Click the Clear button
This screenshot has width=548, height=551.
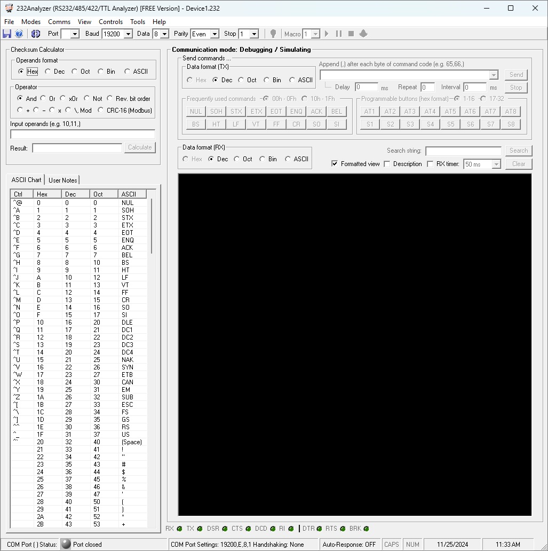pyautogui.click(x=518, y=164)
